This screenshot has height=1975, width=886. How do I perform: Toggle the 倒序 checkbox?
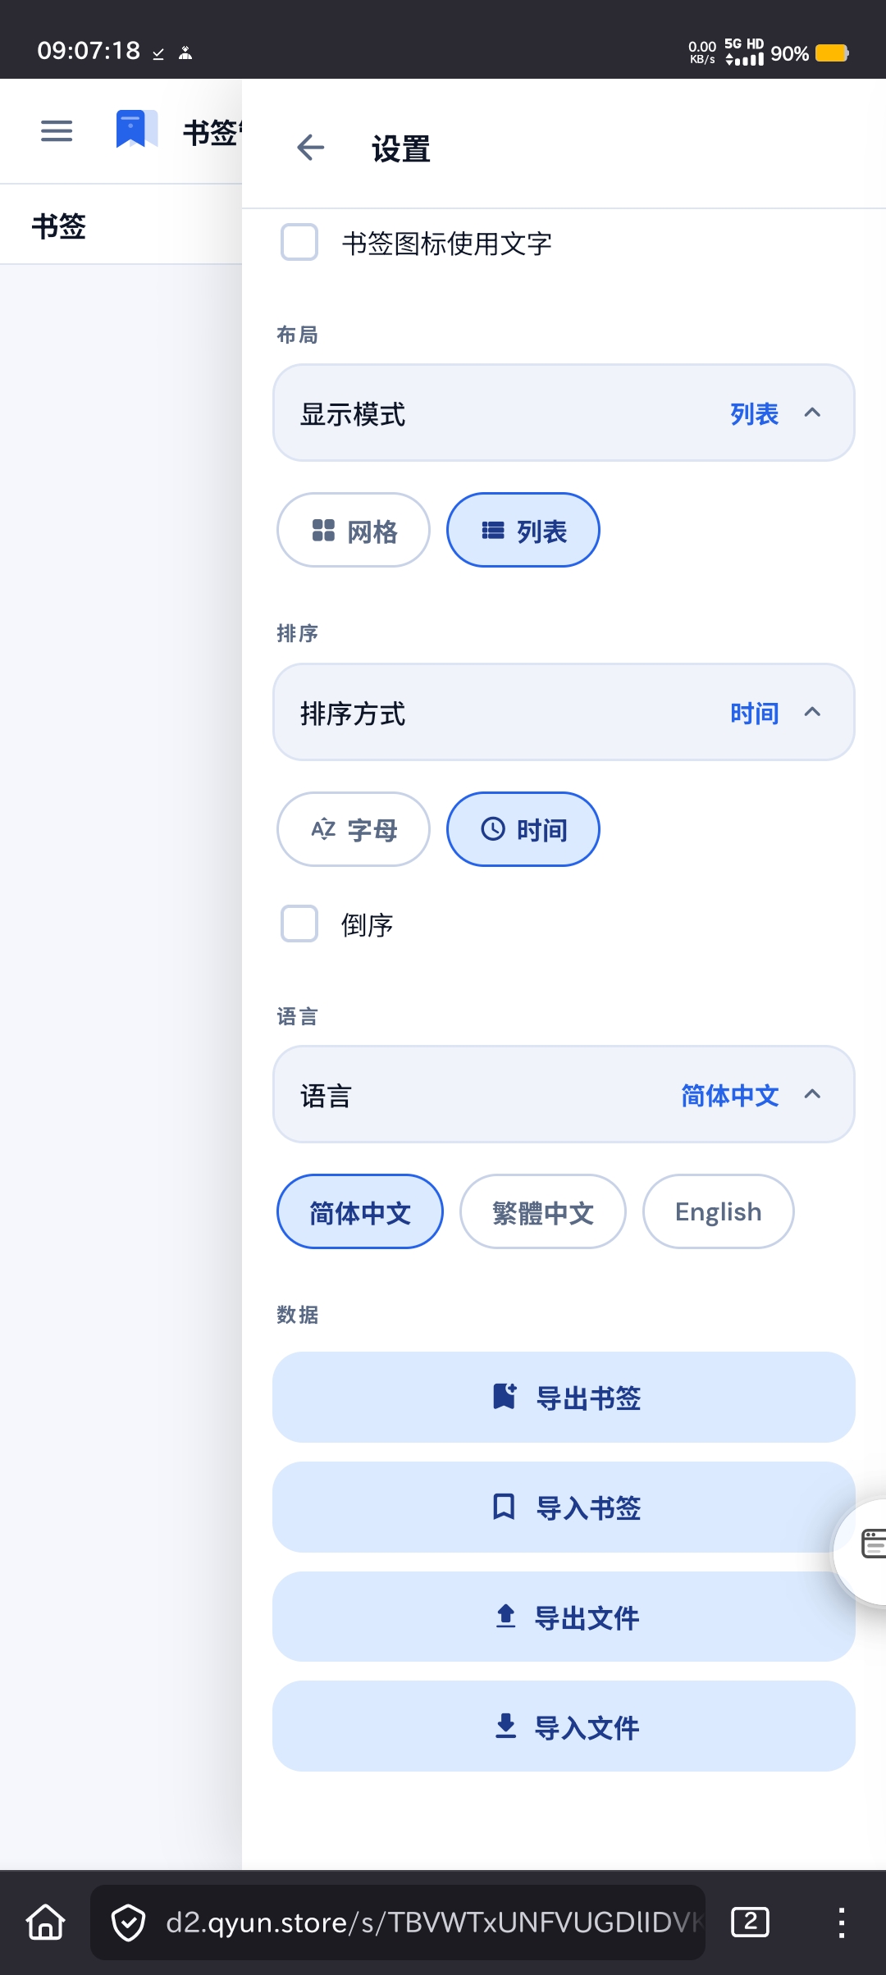pos(299,924)
